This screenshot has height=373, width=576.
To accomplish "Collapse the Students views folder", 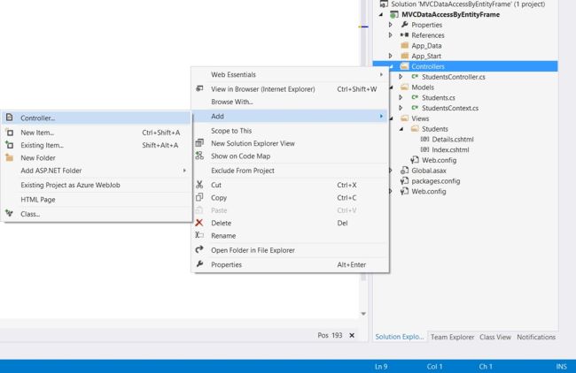I will pos(401,129).
